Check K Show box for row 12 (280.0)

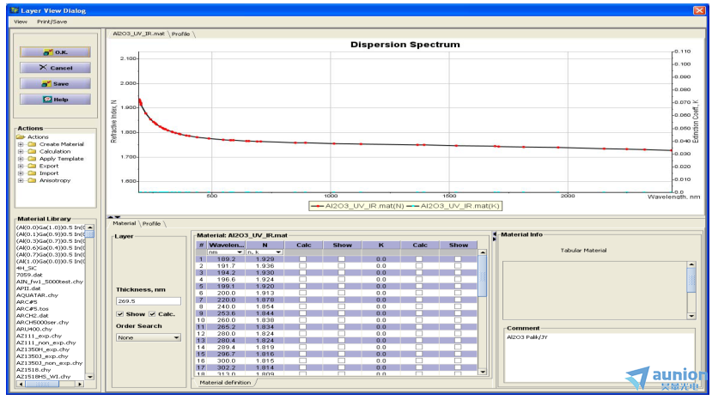click(458, 334)
